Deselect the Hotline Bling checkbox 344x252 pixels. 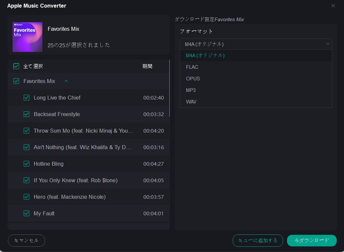pos(26,164)
